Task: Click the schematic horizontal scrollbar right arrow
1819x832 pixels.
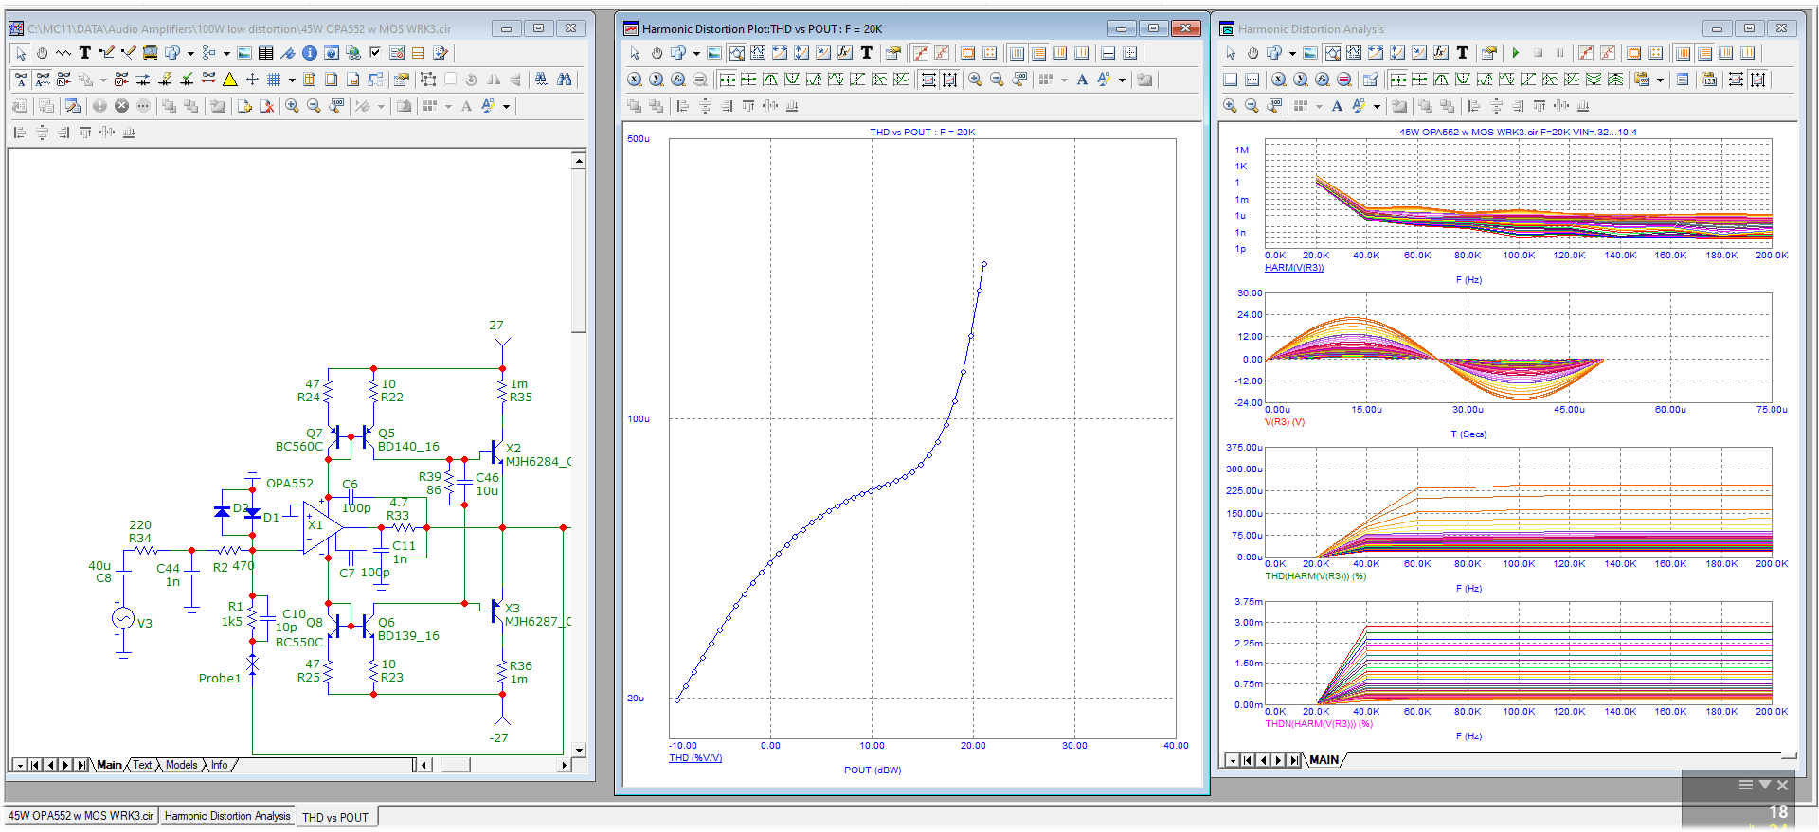Action: click(565, 765)
